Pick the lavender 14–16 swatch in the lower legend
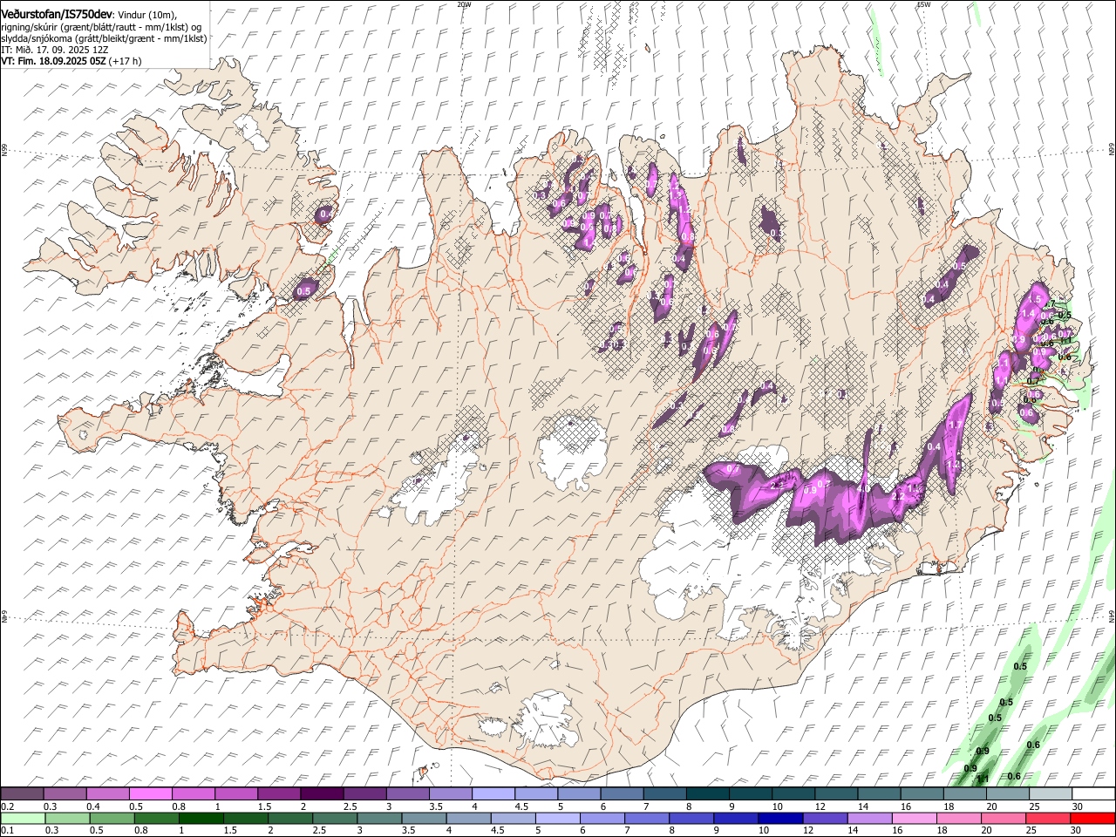The image size is (1116, 837). (x=869, y=818)
